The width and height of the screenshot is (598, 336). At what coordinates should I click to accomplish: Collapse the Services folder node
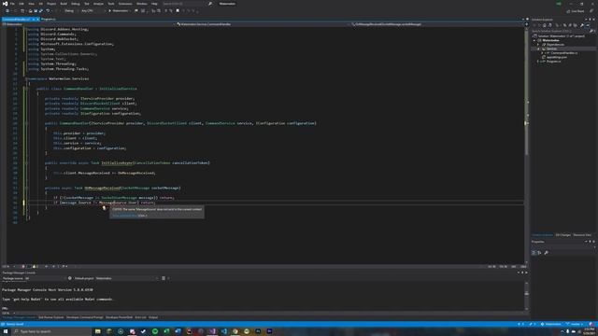(538, 49)
